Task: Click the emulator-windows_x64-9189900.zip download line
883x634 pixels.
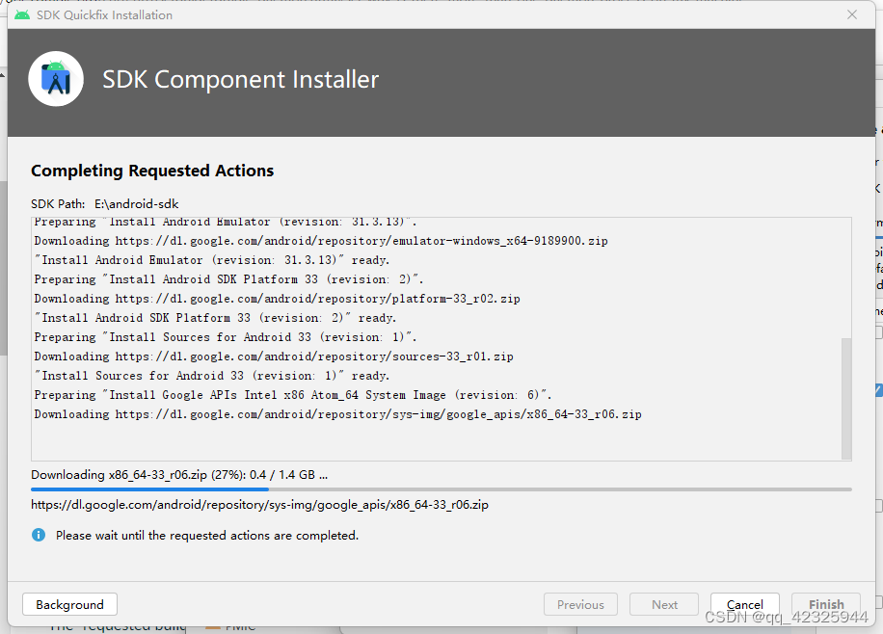Action: coord(321,241)
